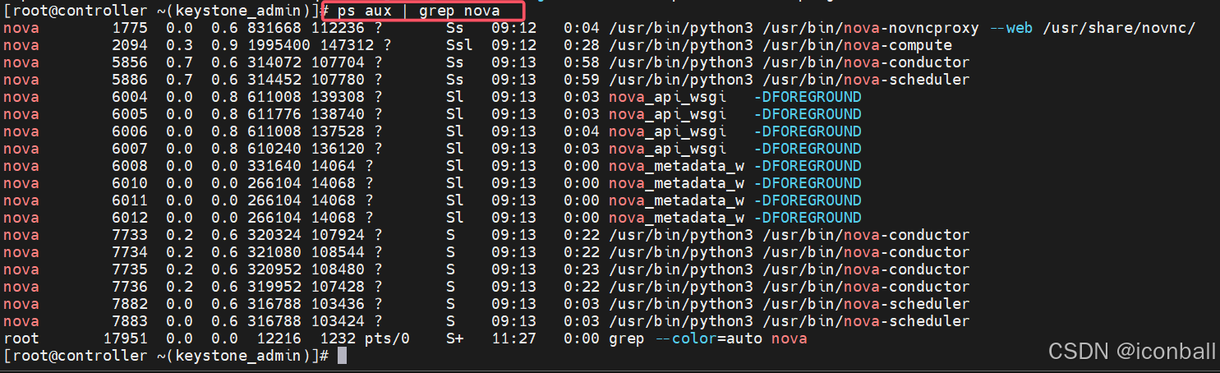1220x373 pixels.
Task: Select PID 6005 in the list
Action: tap(130, 114)
